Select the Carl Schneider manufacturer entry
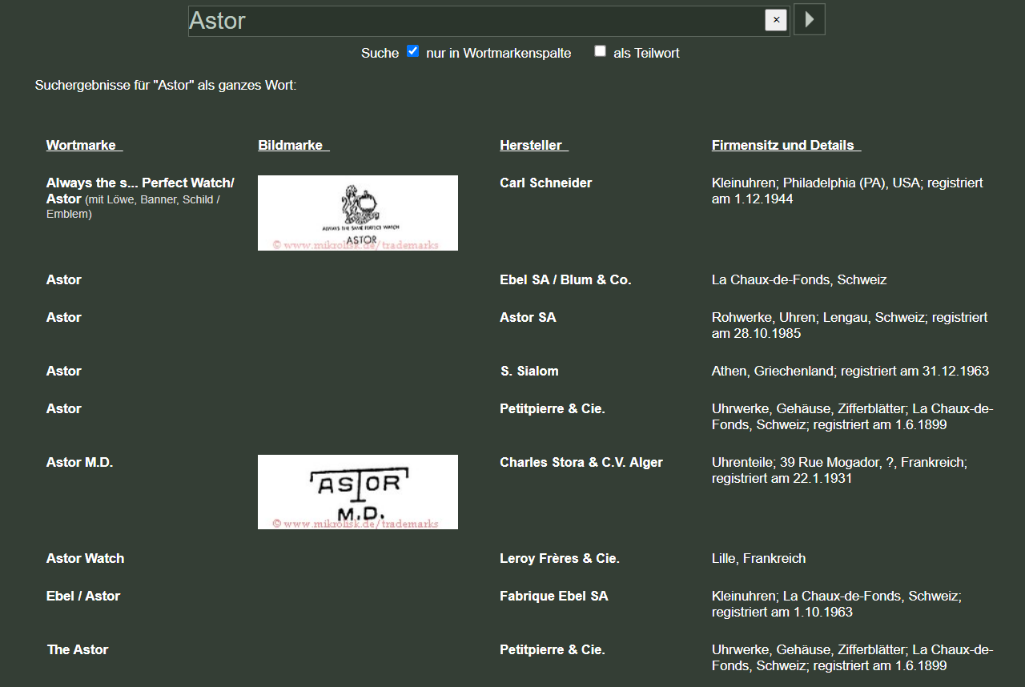The image size is (1025, 687). pos(545,183)
